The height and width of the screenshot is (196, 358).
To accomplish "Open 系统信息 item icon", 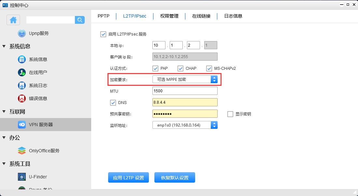I will point(22,59).
